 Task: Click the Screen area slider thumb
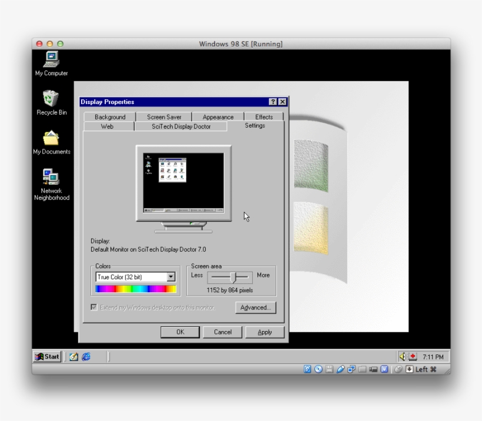coord(233,278)
